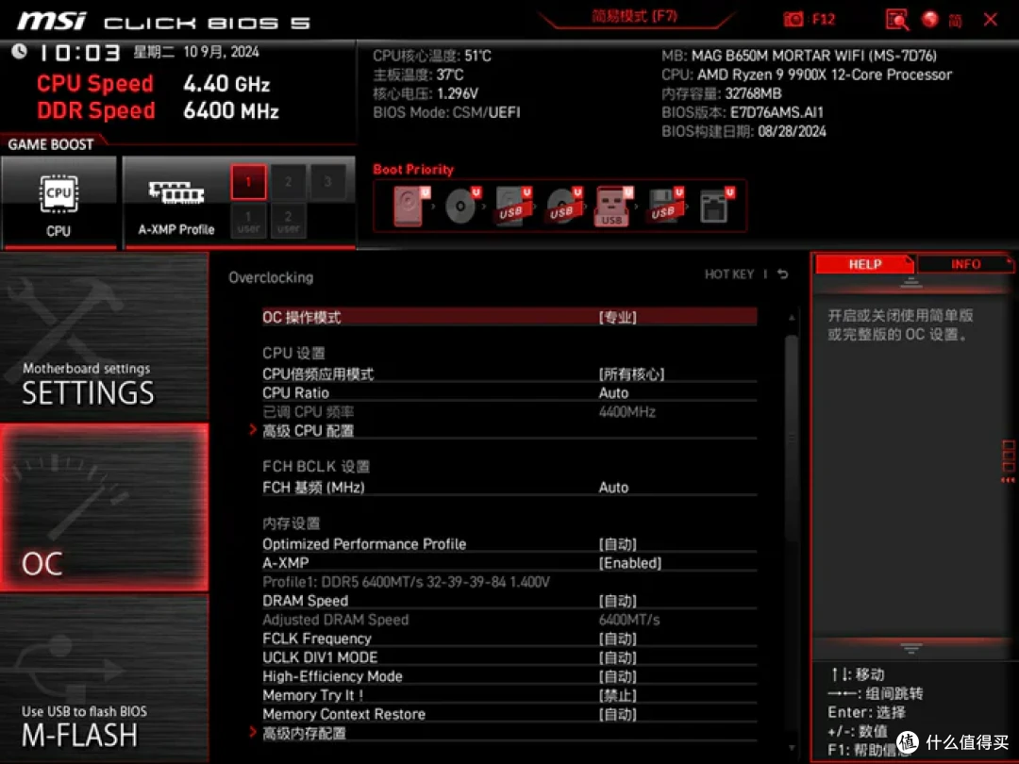This screenshot has height=764, width=1019.
Task: Open the SETTINGS section
Action: (104, 337)
